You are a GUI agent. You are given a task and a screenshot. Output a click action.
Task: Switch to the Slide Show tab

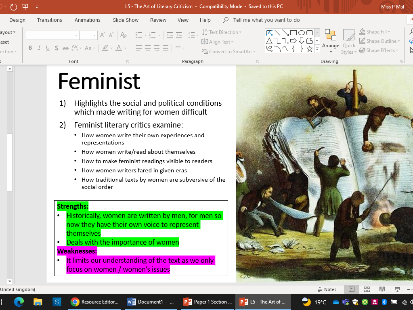click(x=126, y=20)
